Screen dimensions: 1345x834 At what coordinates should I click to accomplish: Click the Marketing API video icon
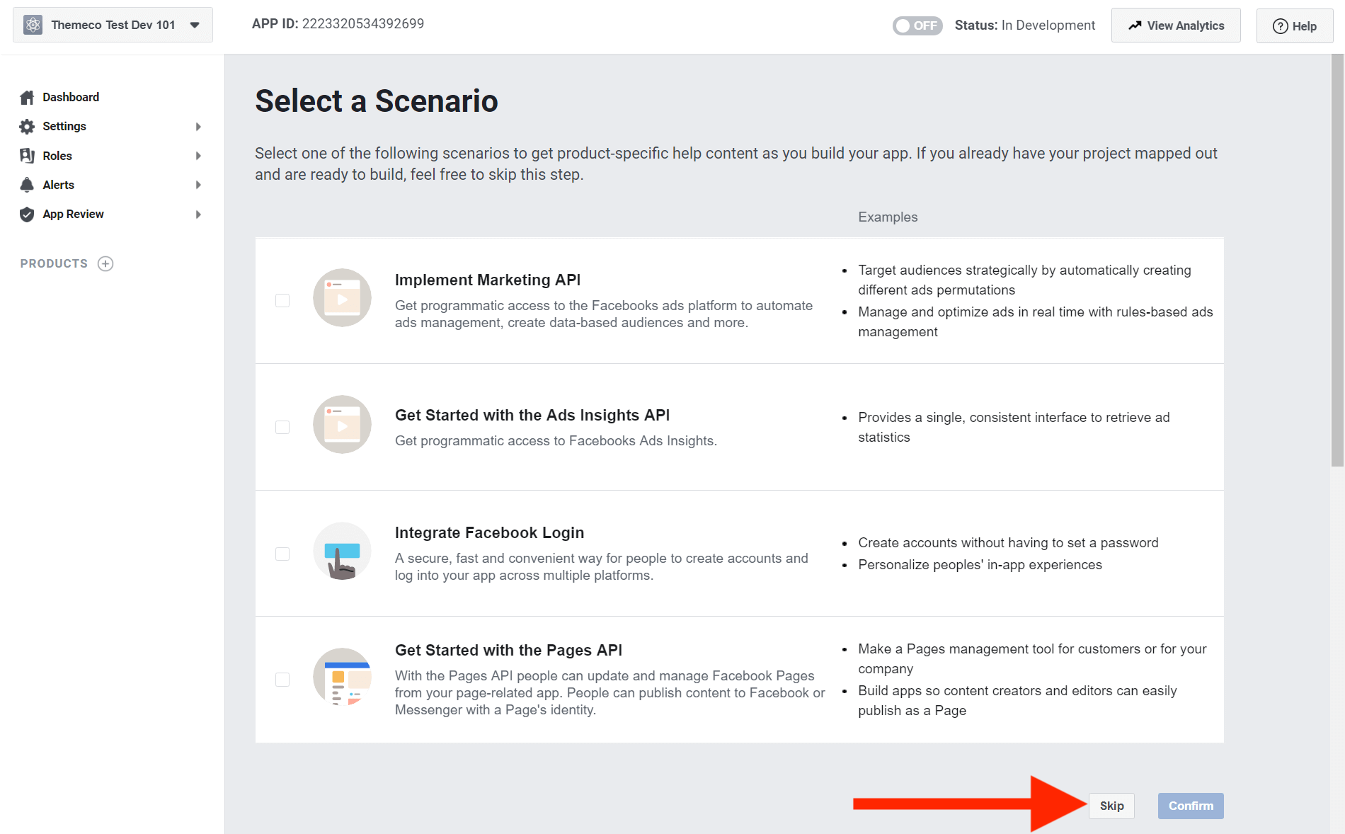[x=342, y=297]
